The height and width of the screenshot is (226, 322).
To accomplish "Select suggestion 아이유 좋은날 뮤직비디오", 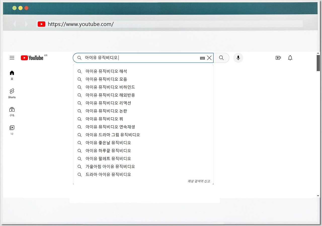I will tap(143, 143).
